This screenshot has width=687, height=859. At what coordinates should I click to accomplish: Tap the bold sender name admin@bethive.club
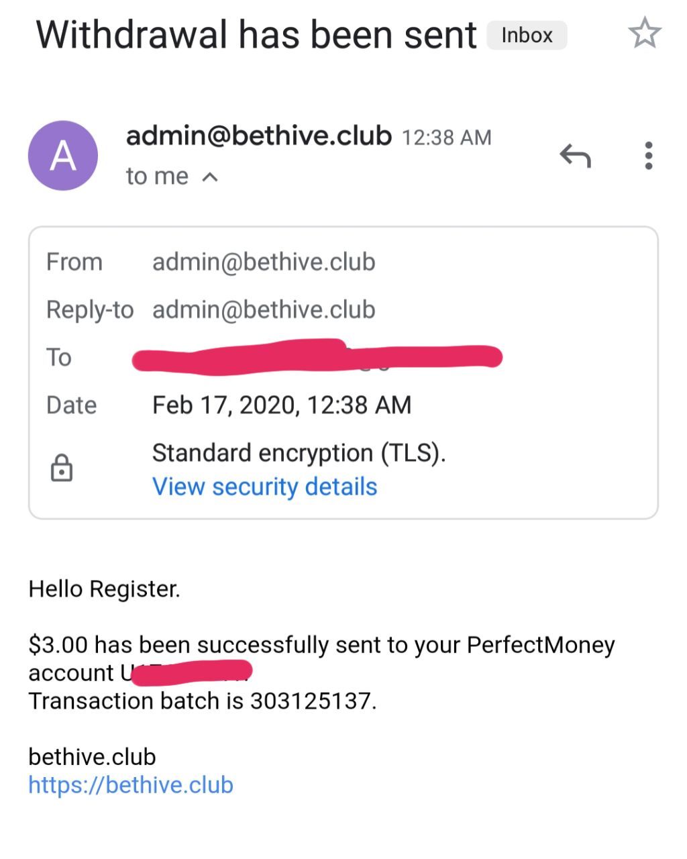click(258, 136)
